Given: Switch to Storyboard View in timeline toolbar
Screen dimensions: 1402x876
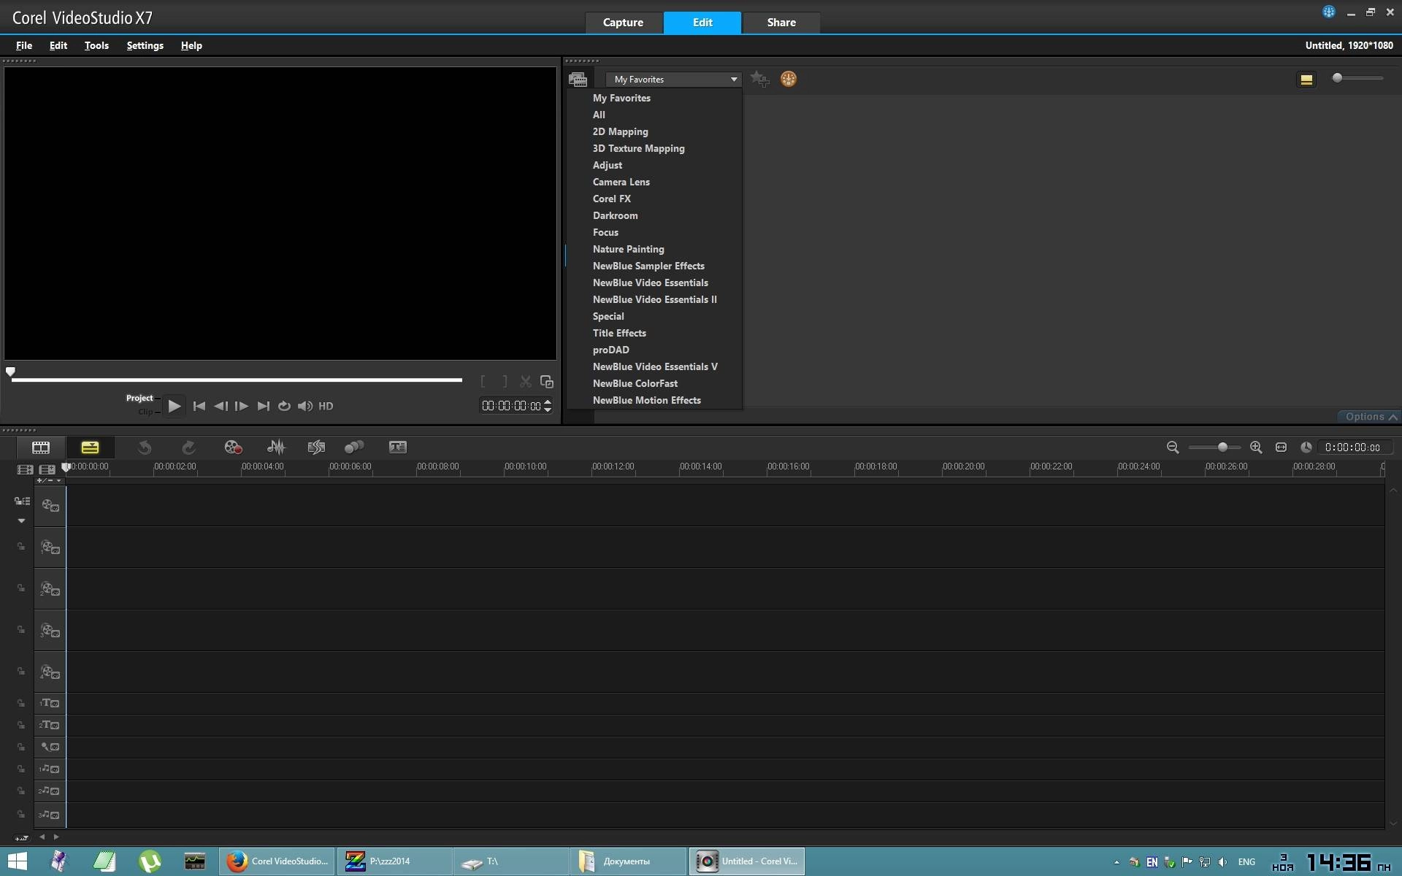Looking at the screenshot, I should pyautogui.click(x=41, y=447).
